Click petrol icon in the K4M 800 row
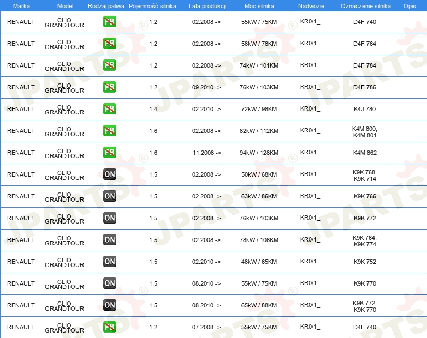 tap(109, 130)
